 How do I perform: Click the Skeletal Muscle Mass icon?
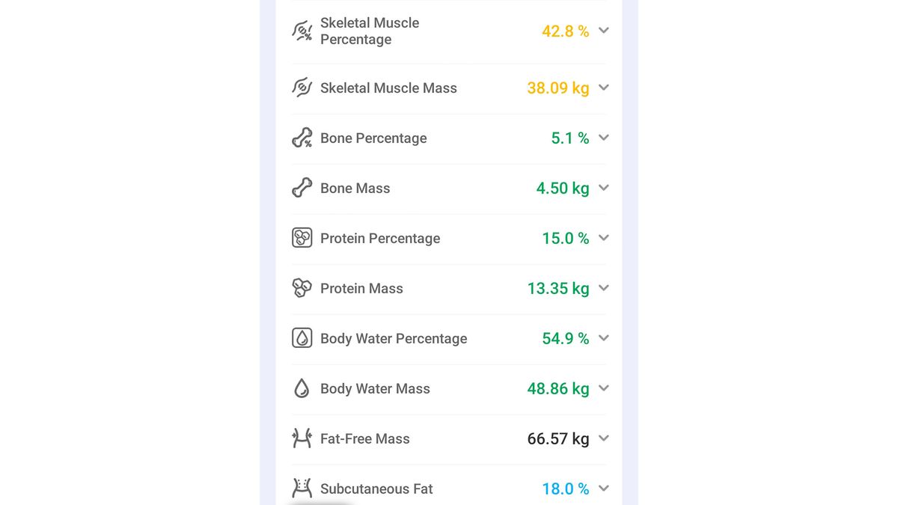point(302,88)
